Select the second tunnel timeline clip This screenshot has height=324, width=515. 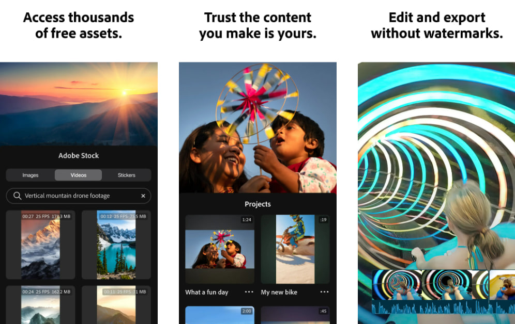(x=447, y=285)
